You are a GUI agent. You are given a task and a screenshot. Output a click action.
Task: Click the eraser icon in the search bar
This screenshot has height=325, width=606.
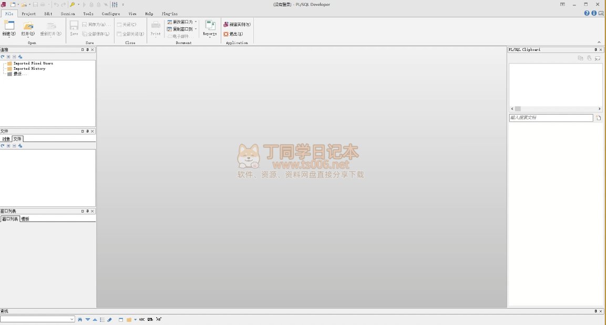click(x=109, y=319)
